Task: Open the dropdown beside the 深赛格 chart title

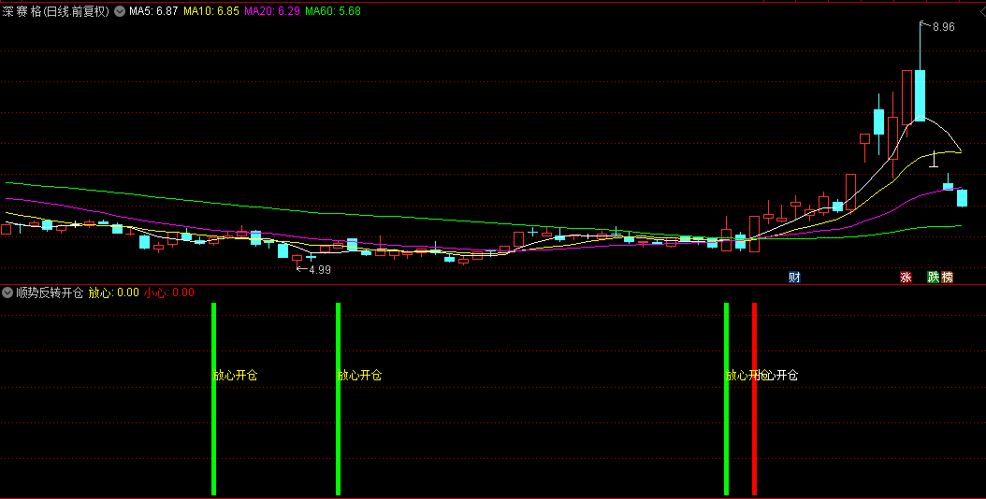Action: 120,11
